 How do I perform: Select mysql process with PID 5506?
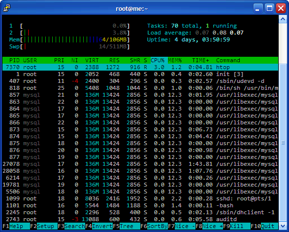[140, 192]
